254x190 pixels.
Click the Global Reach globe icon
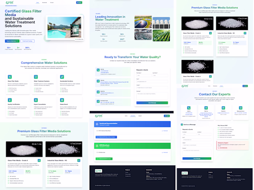tap(62, 100)
